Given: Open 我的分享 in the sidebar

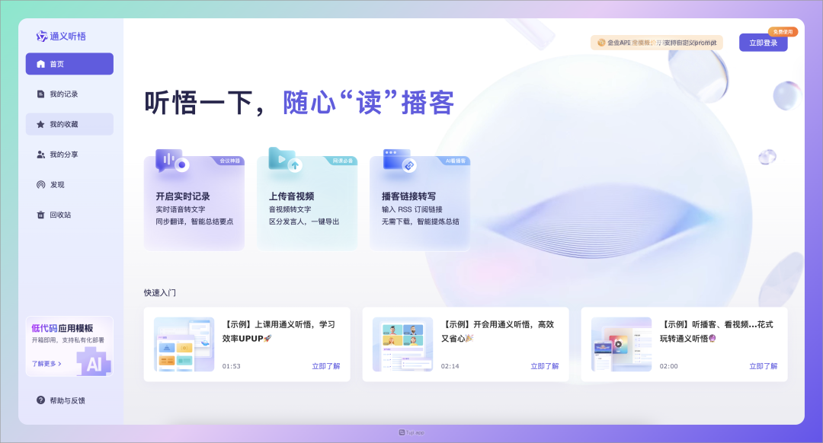Looking at the screenshot, I should [69, 155].
